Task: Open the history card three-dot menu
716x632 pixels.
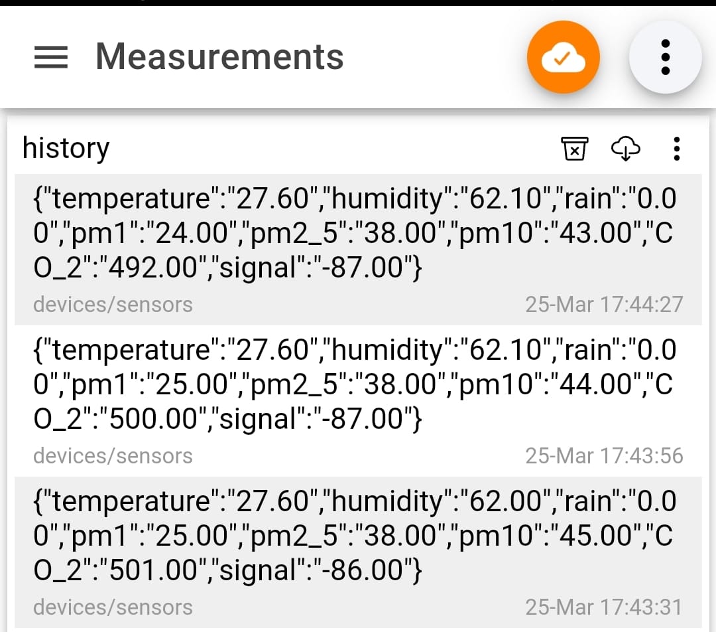Action: click(x=676, y=149)
